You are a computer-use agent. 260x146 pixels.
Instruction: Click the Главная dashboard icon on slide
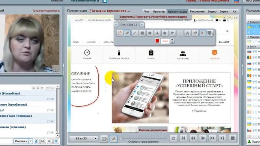(x=87, y=53)
